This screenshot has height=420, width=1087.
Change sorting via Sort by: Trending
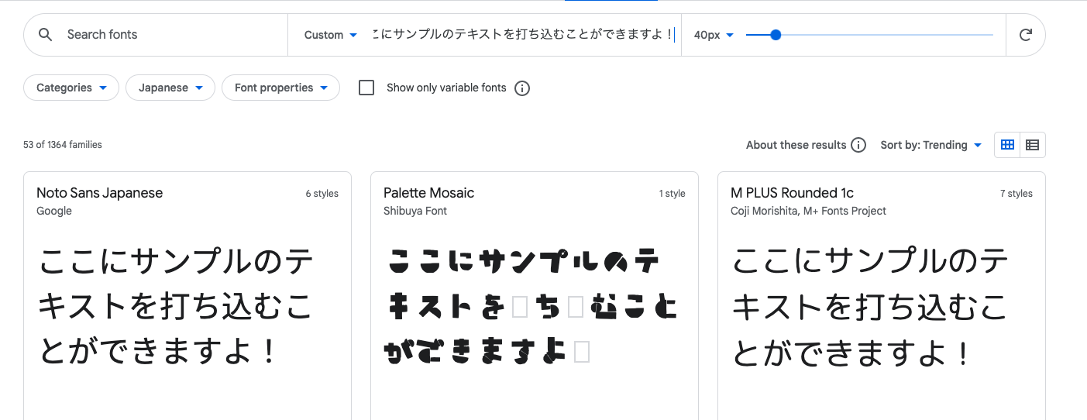pos(930,145)
